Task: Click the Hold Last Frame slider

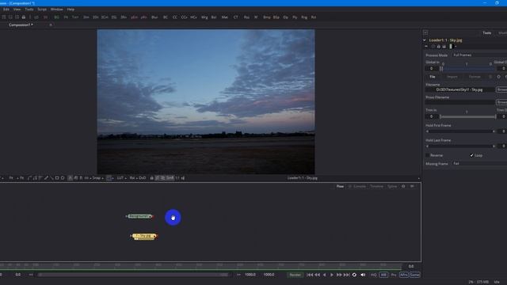Action: point(460,146)
